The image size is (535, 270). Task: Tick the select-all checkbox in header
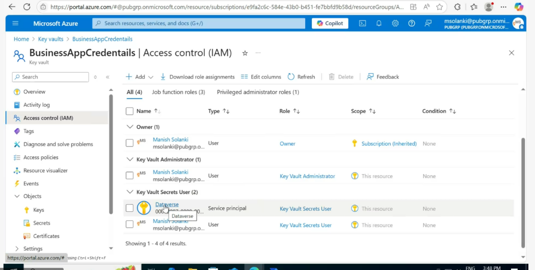[x=130, y=111]
